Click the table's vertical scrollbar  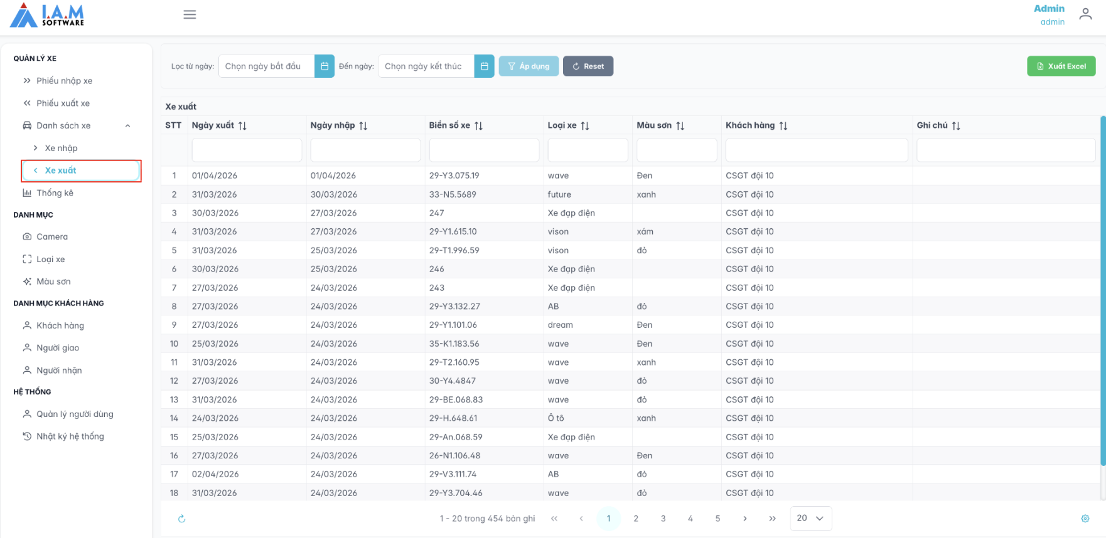[1102, 288]
